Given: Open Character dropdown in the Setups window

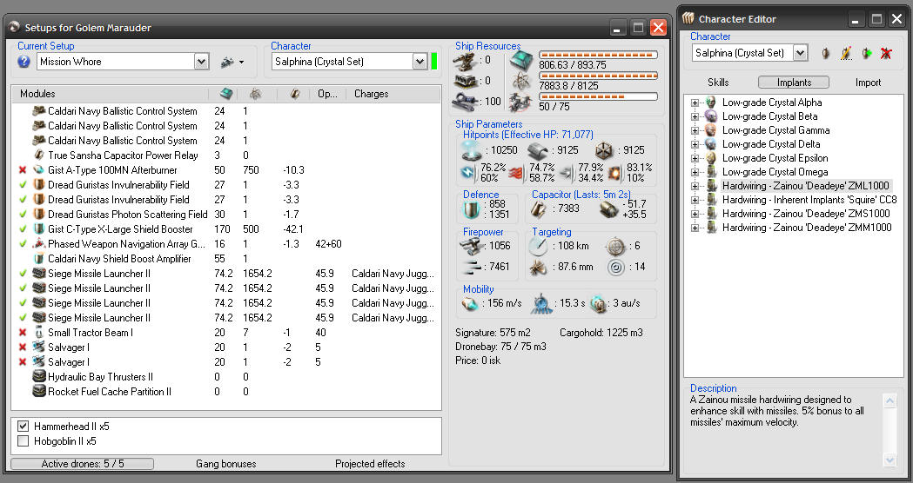Looking at the screenshot, I should coord(419,62).
